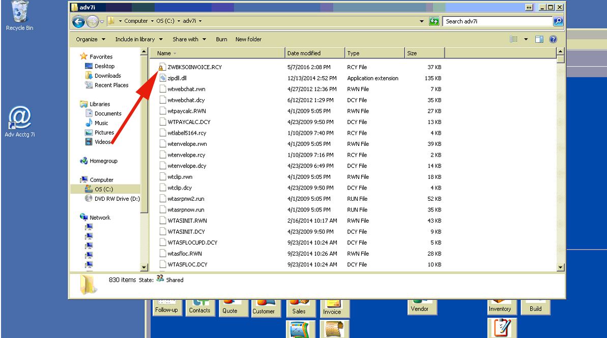Screen dimensions: 607x338
Task: Open the Vendor module icon
Action: 422,306
